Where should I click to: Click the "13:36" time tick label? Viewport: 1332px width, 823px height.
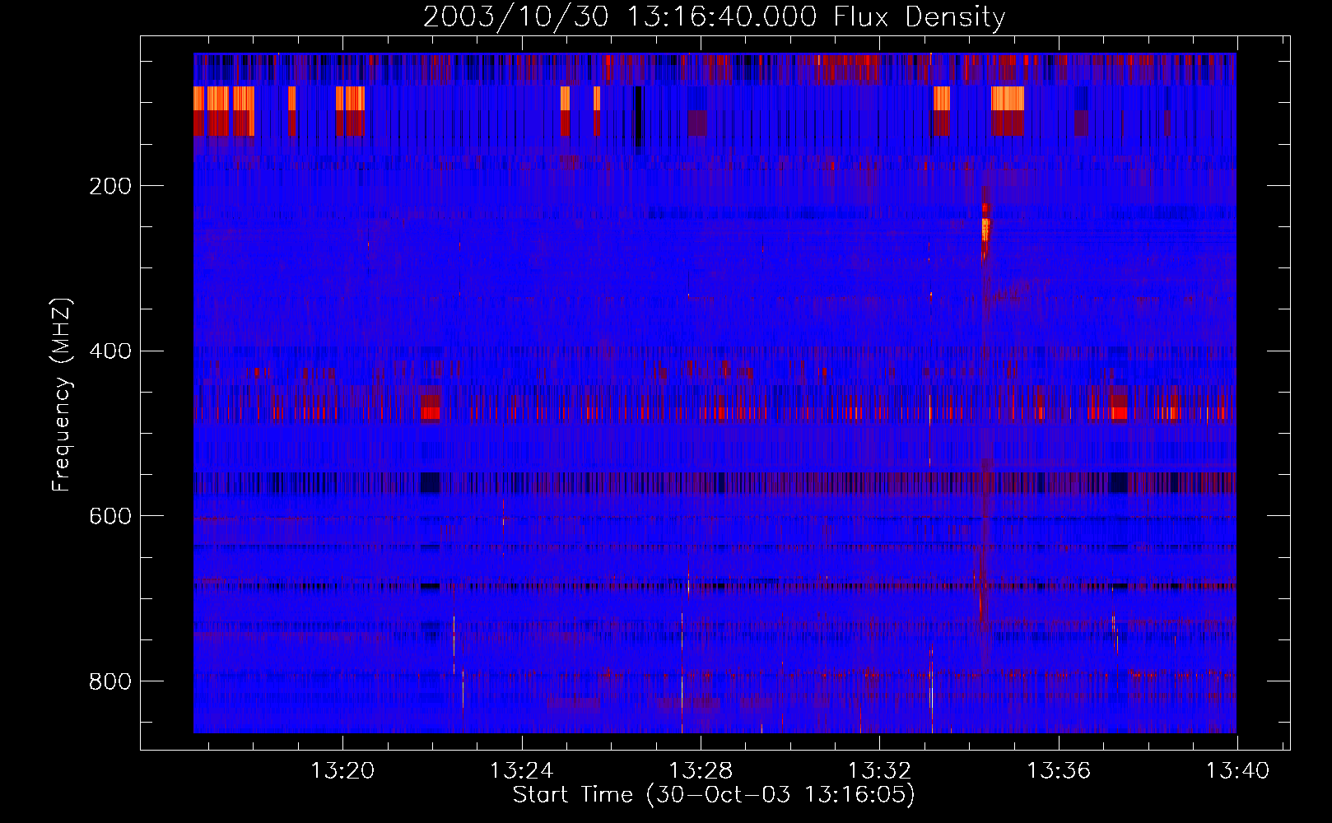1059,770
